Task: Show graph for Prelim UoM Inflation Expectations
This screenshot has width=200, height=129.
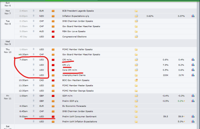Action: pyautogui.click(x=193, y=121)
